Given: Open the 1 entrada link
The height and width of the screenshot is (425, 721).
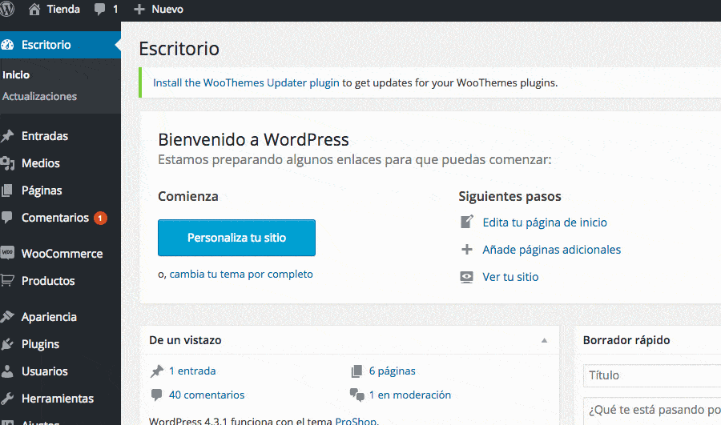Looking at the screenshot, I should click(192, 371).
